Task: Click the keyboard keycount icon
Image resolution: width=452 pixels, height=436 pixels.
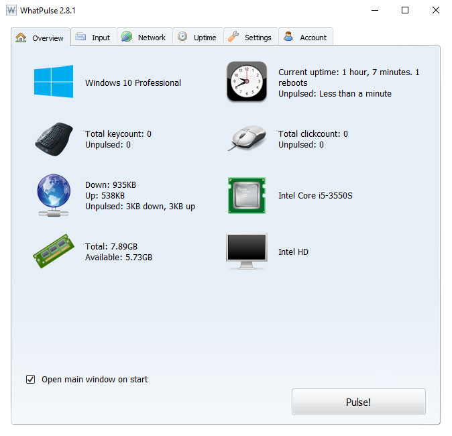Action: pos(54,139)
